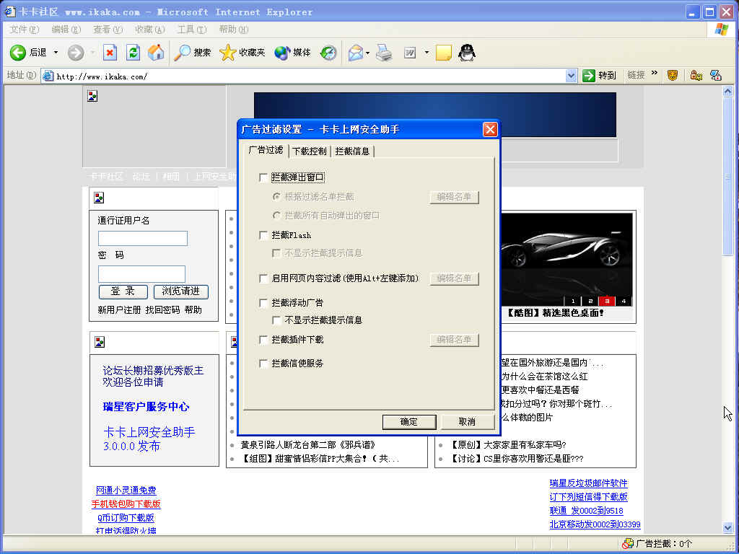Select 根据过滤名单拦截 radio option

click(x=276, y=196)
